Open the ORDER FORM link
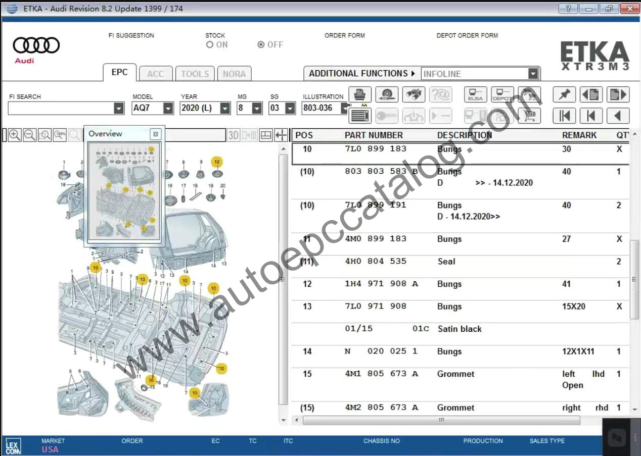The height and width of the screenshot is (456, 641). (x=344, y=35)
